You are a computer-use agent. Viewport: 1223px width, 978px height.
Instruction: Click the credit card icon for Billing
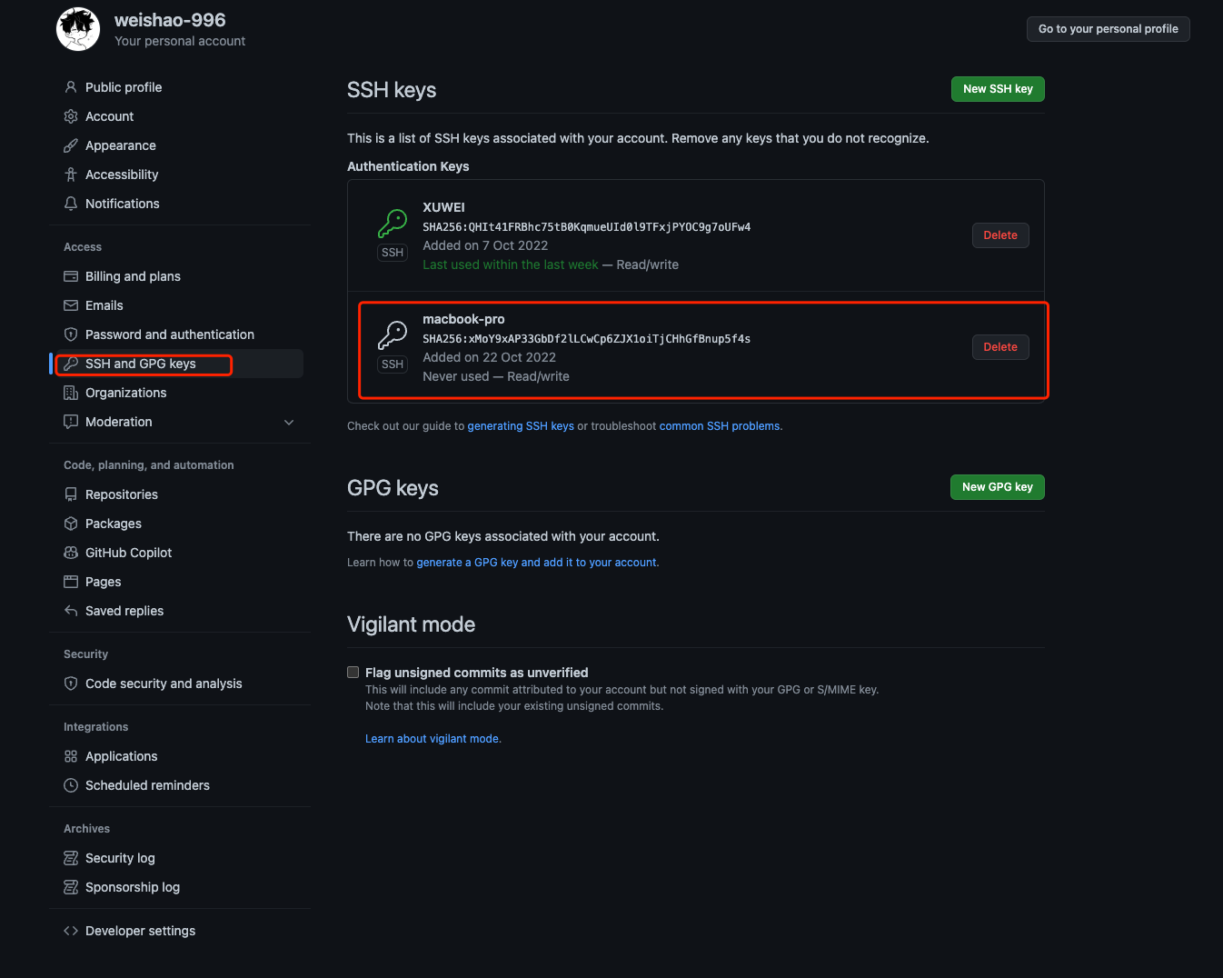[71, 276]
